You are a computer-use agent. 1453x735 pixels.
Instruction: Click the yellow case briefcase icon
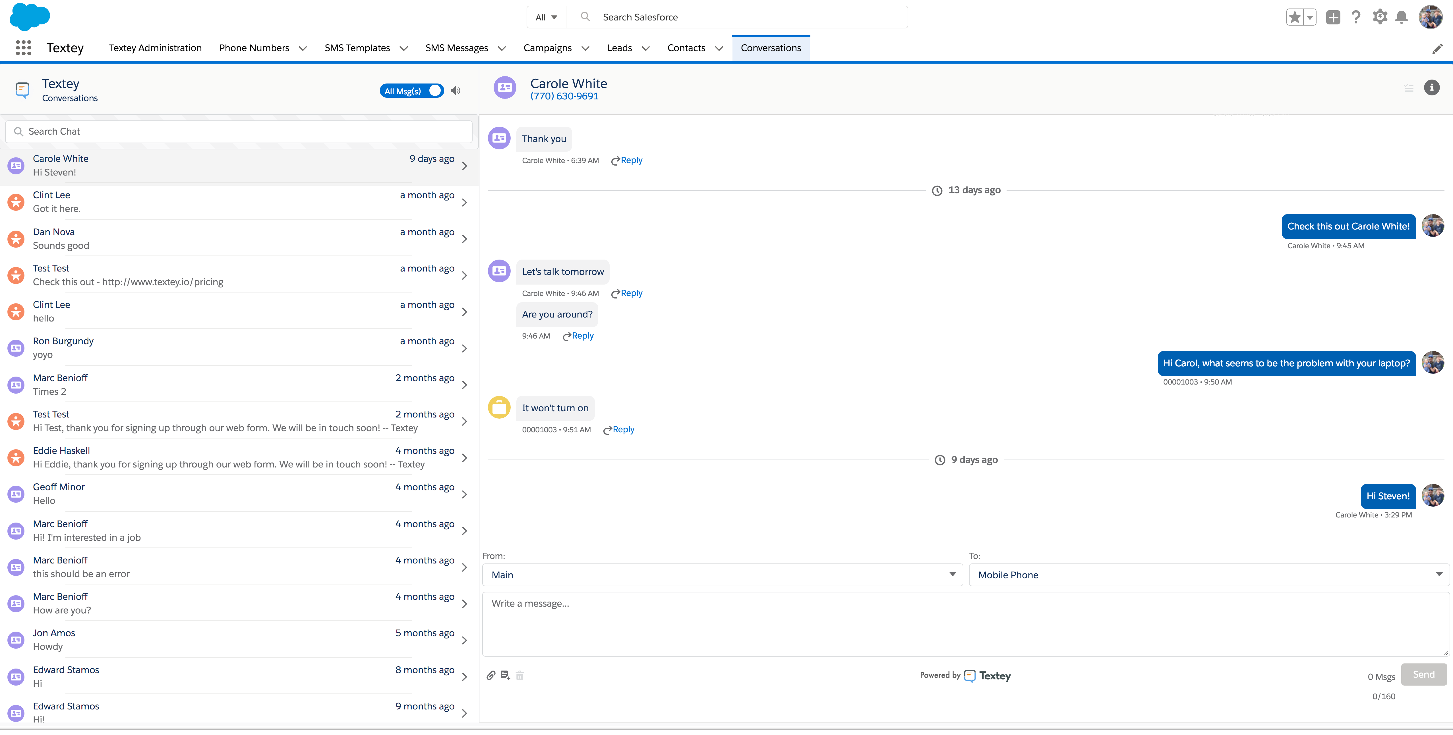pos(499,407)
